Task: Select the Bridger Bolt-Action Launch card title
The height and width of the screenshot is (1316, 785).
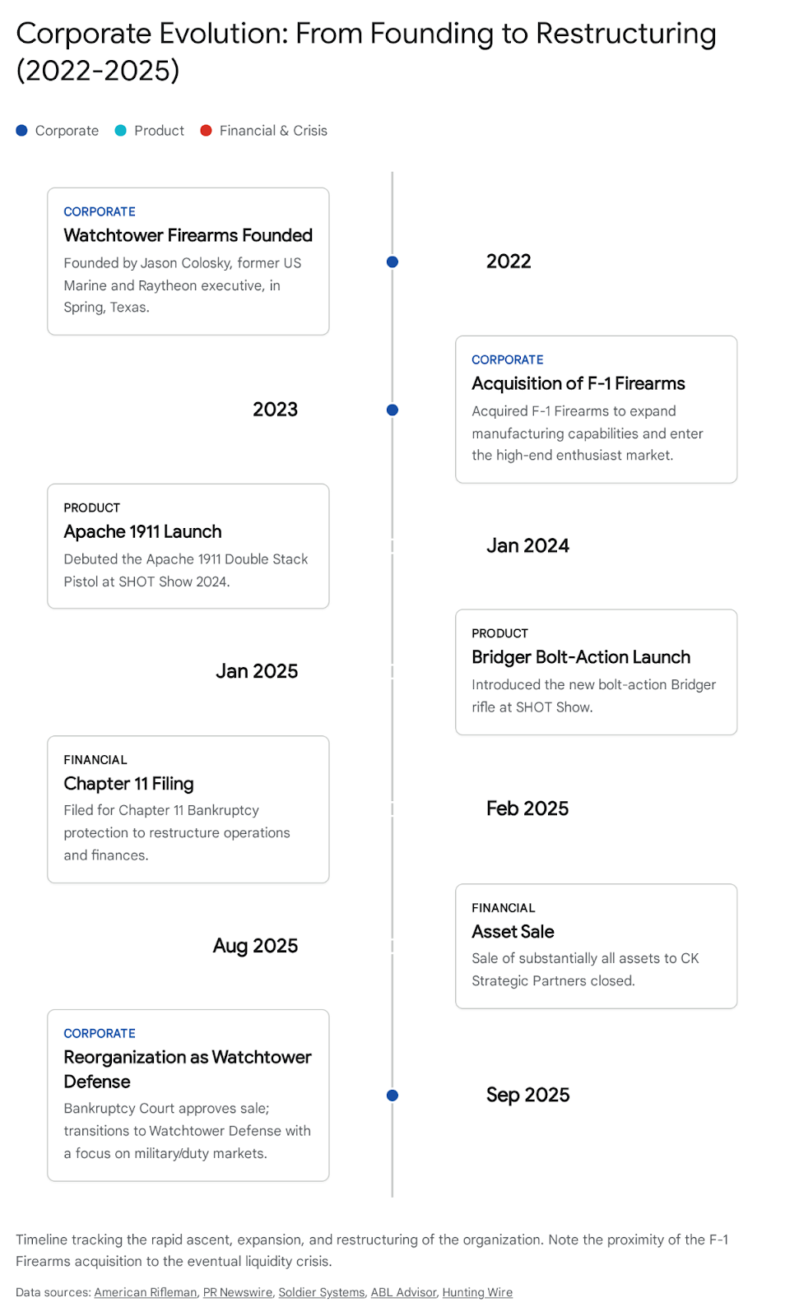Action: click(x=581, y=658)
